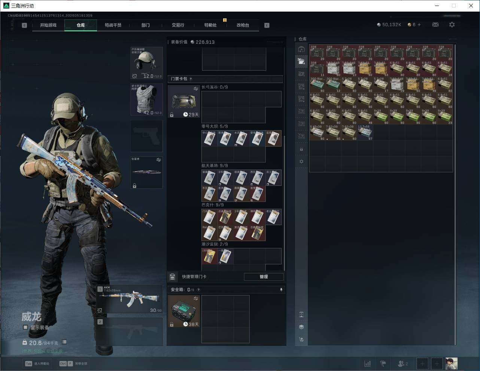Select first key card in 潮汐监狱 row
480x371 pixels.
pos(209,256)
